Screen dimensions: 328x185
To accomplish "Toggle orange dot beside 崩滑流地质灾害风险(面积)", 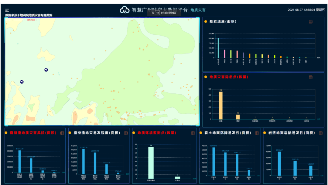I will (6, 133).
